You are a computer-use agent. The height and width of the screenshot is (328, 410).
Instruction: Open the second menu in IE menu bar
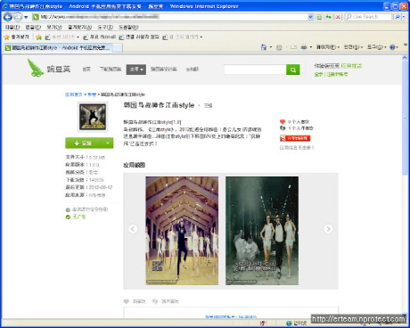[33, 27]
